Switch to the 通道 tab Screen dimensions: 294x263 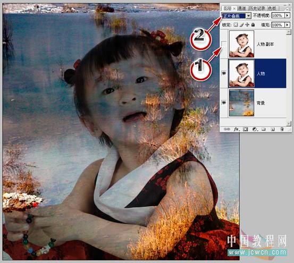[241, 9]
